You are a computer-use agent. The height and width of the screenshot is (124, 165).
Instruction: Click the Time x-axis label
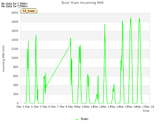[146, 111]
